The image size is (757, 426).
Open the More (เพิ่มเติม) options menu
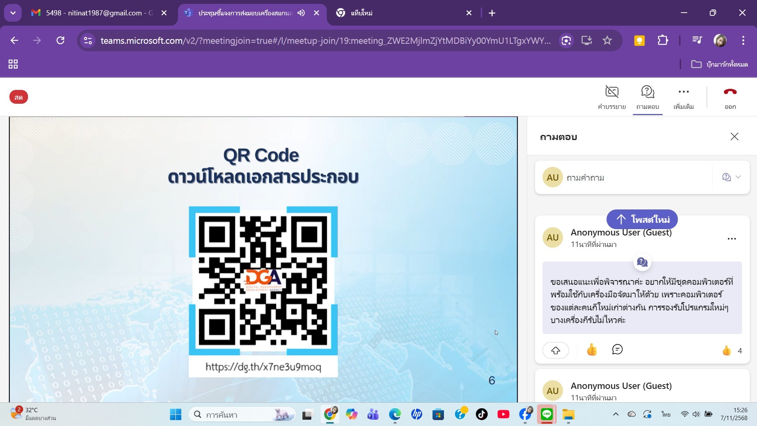[683, 92]
